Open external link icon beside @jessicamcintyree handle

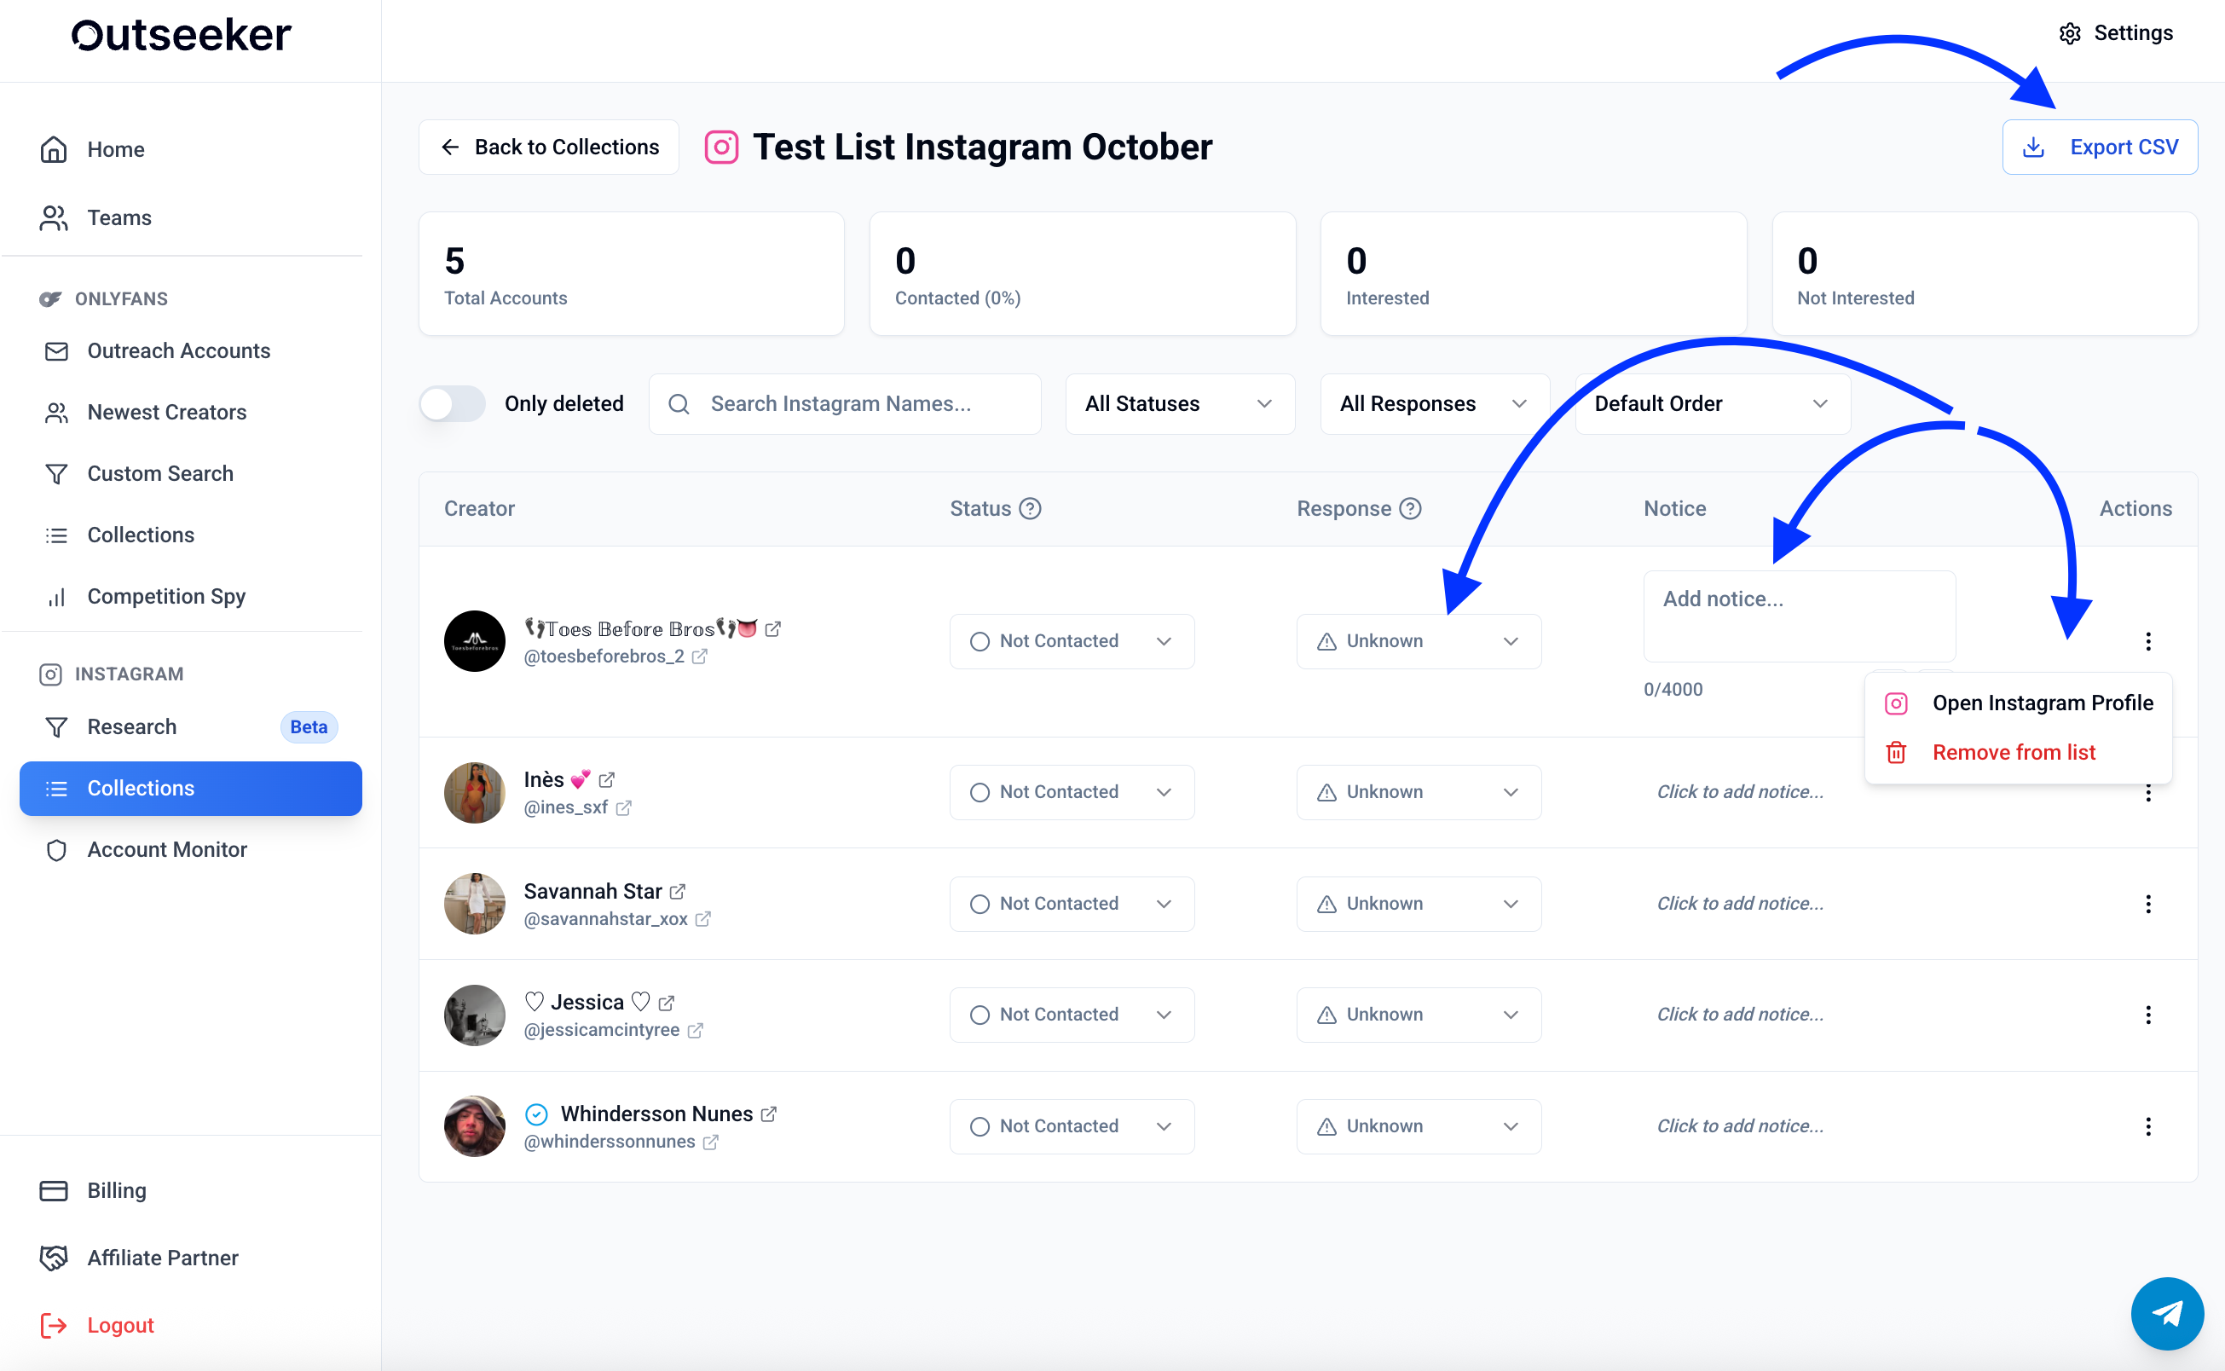696,1031
